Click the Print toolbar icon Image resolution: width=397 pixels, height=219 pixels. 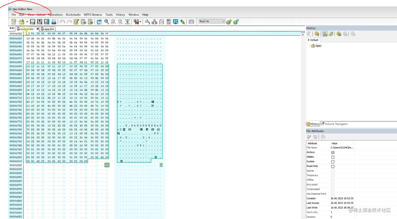54,22
